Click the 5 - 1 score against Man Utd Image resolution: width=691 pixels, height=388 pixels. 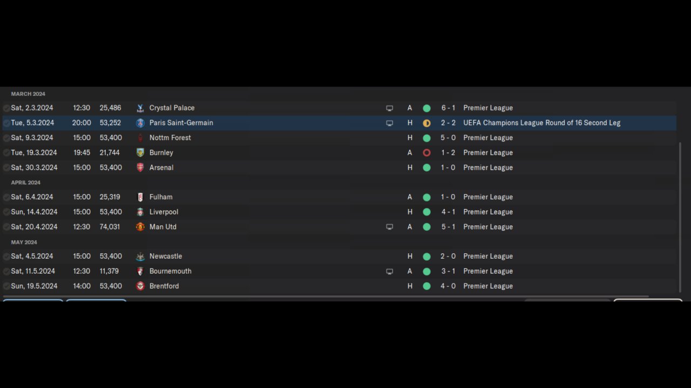[x=448, y=227]
